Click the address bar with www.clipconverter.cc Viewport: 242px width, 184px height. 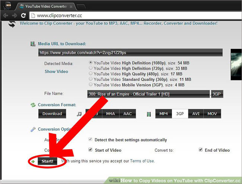(x=136, y=15)
